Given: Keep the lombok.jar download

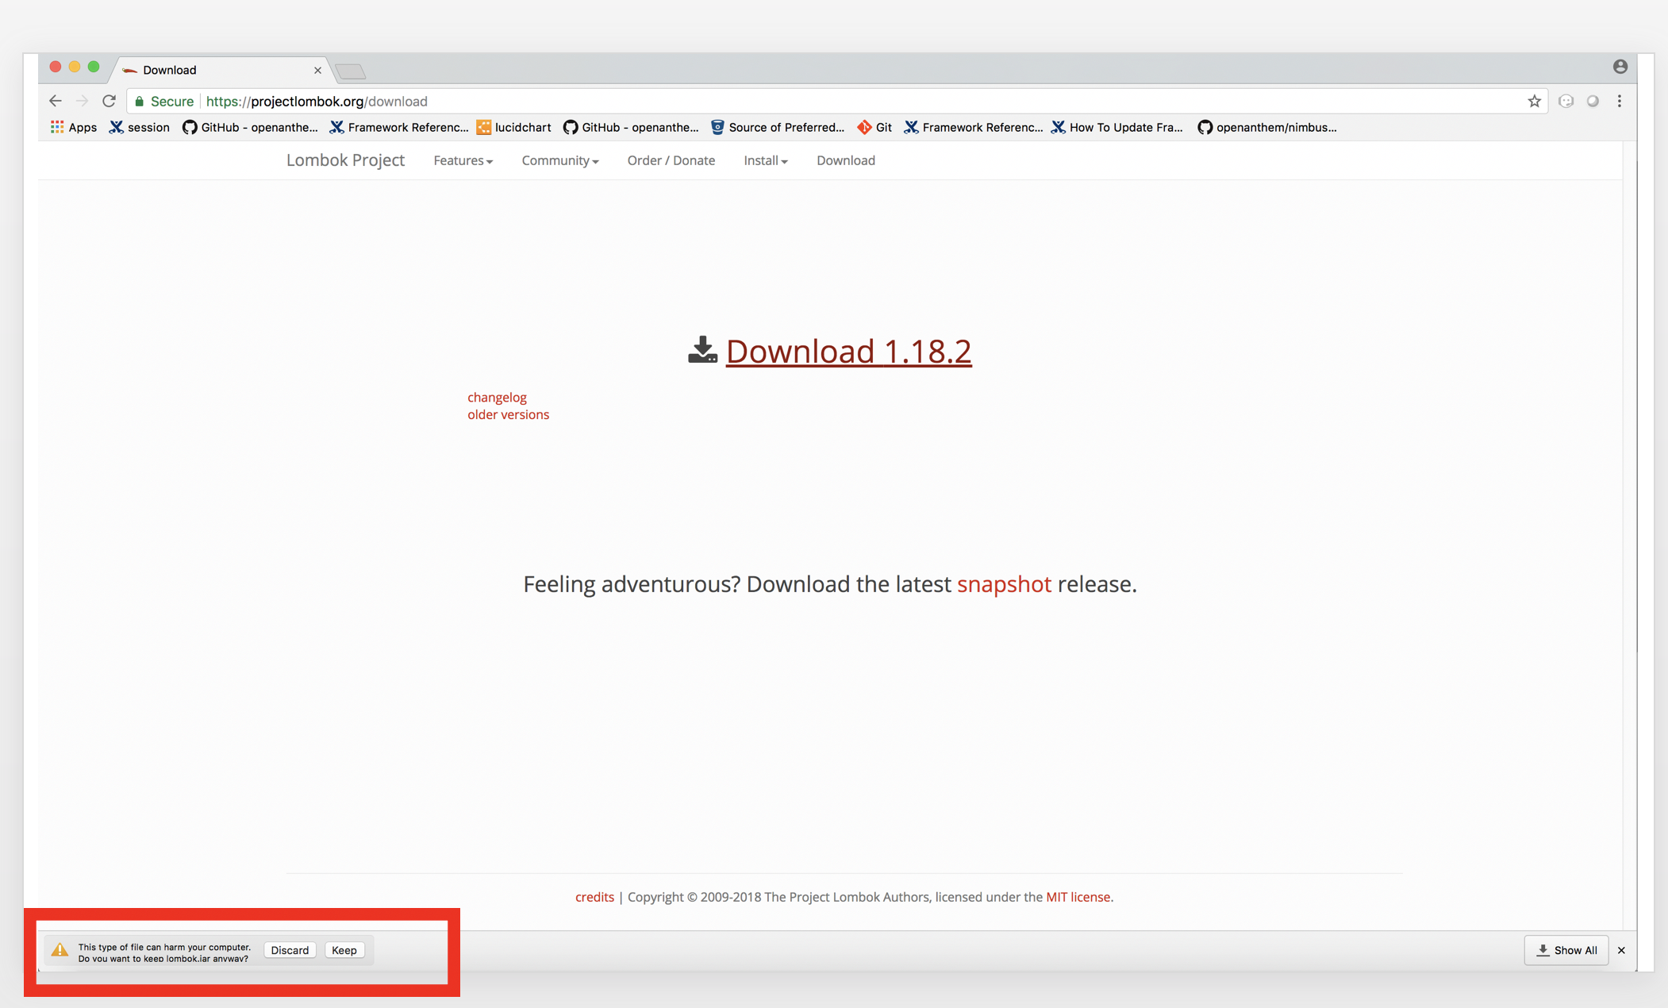Looking at the screenshot, I should (344, 950).
